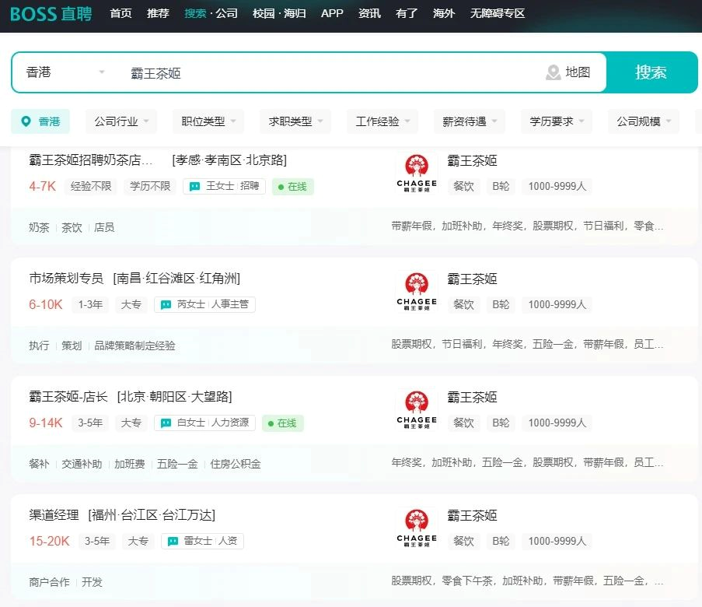702x607 pixels.
Task: Expand the 公司规模 filter dropdown
Action: [x=644, y=121]
